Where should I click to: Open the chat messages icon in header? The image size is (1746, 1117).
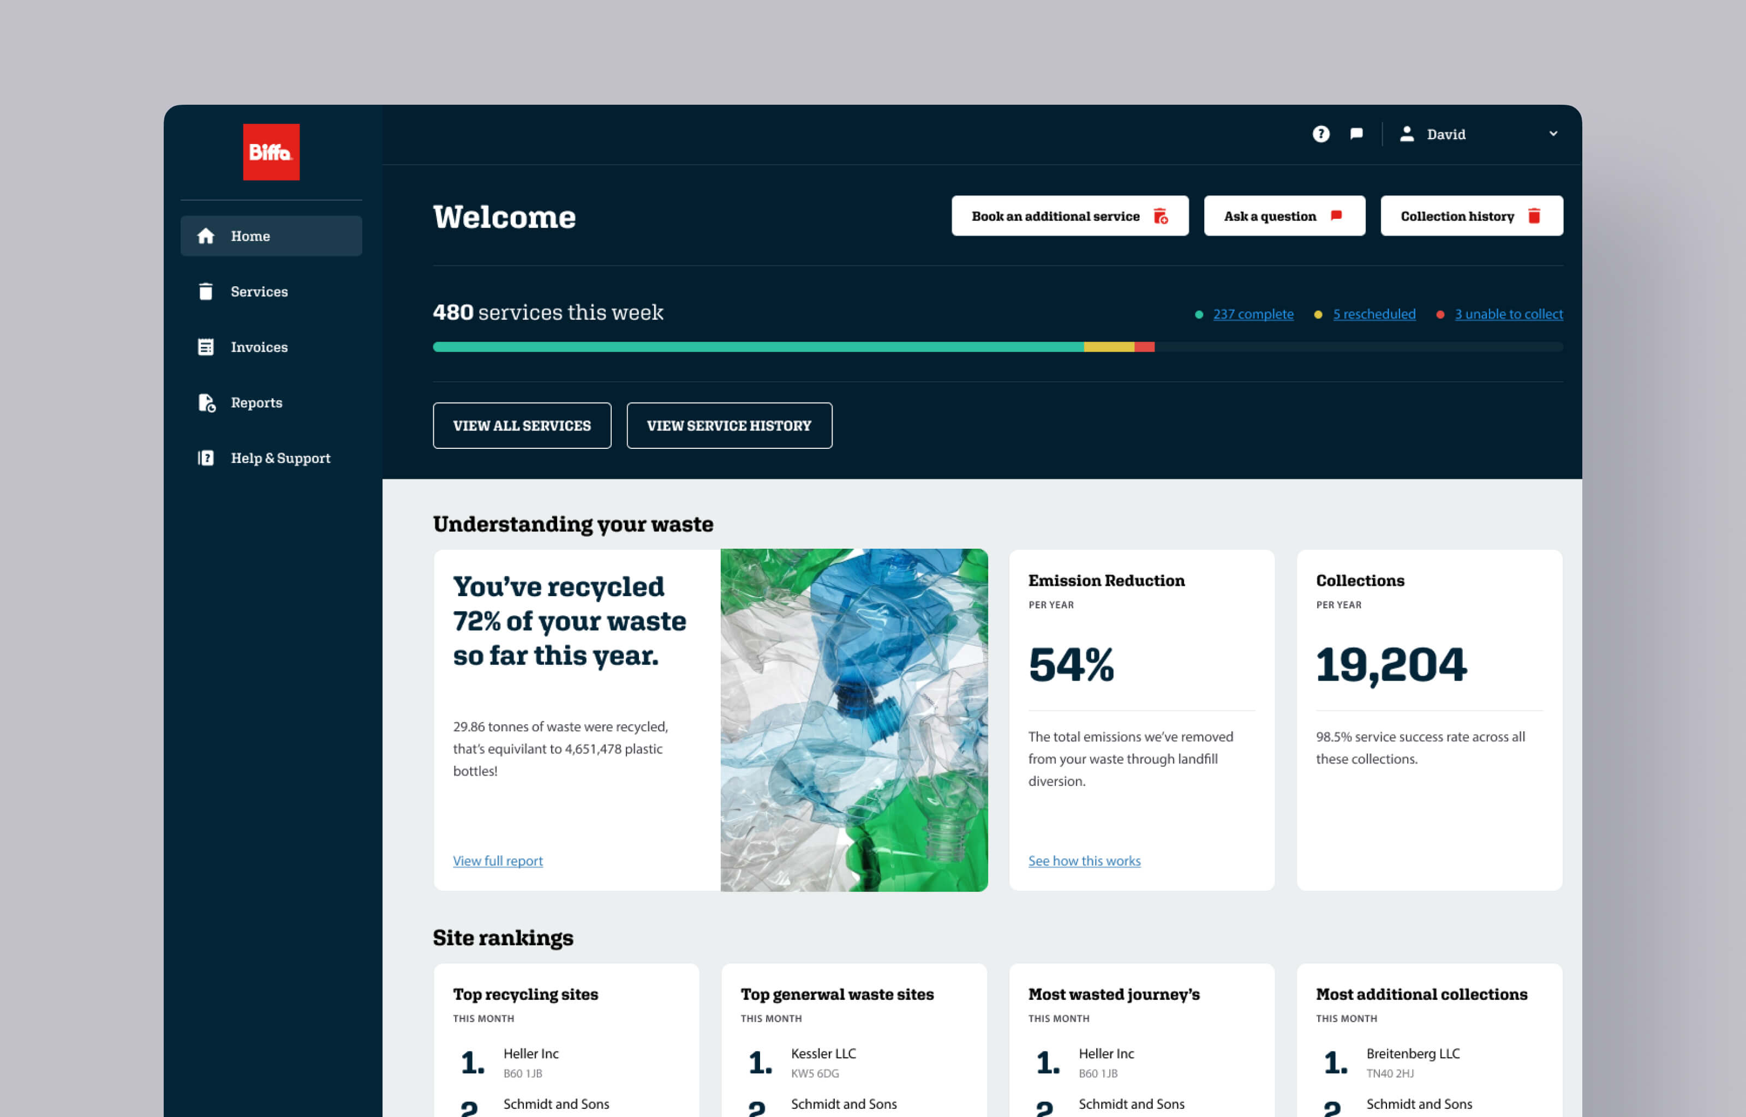[x=1356, y=134]
